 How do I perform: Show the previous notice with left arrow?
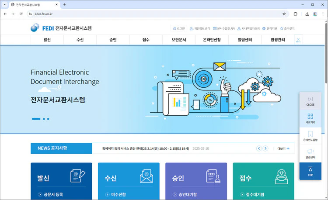259,148
